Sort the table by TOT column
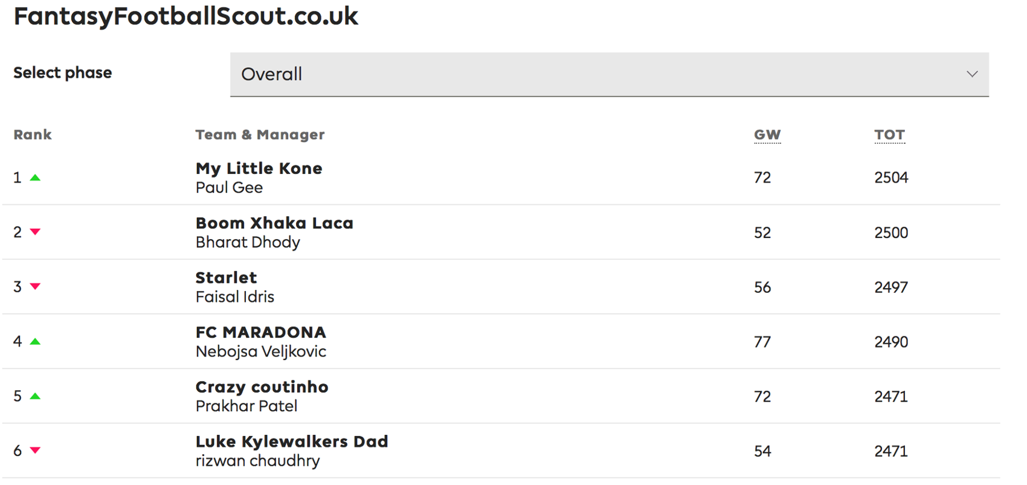 coord(890,134)
